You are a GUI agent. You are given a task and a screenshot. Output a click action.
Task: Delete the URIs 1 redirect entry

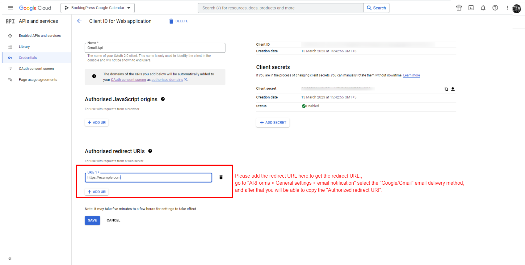point(221,177)
